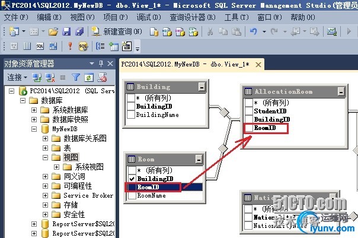Click the Copy icon in toolbar
The height and width of the screenshot is (238, 358).
(223, 31)
